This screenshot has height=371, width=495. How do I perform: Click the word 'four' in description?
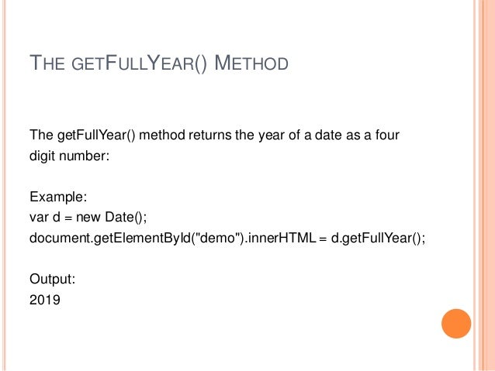(x=387, y=135)
